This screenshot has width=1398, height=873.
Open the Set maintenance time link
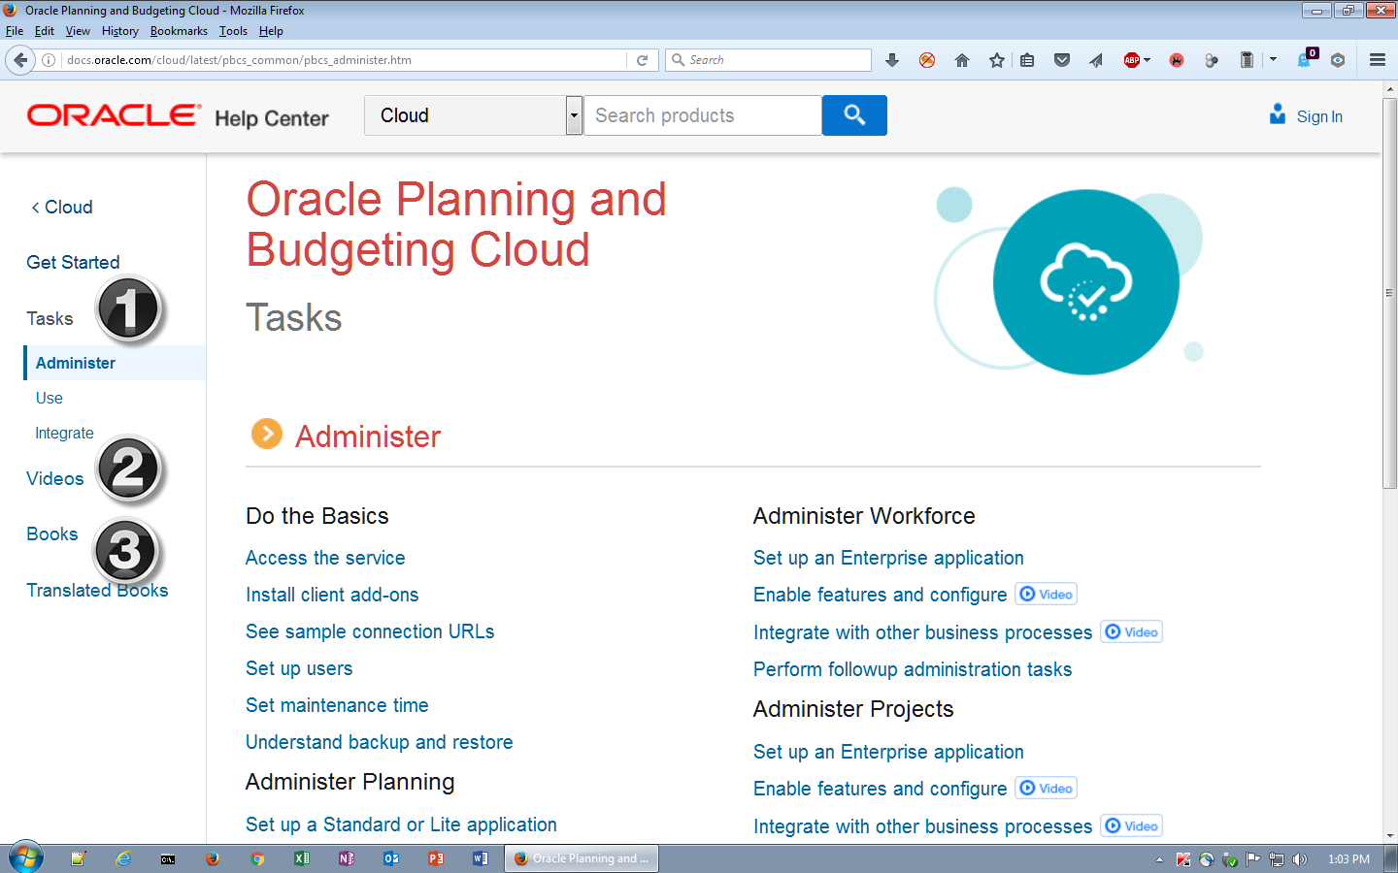click(337, 705)
